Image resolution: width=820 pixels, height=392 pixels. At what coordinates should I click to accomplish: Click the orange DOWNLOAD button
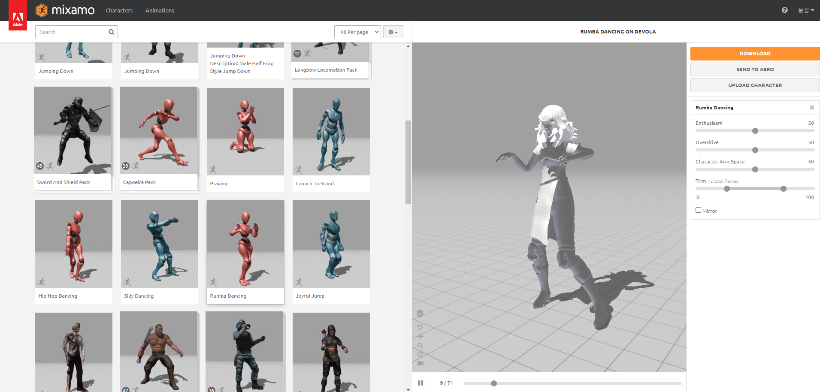[755, 54]
